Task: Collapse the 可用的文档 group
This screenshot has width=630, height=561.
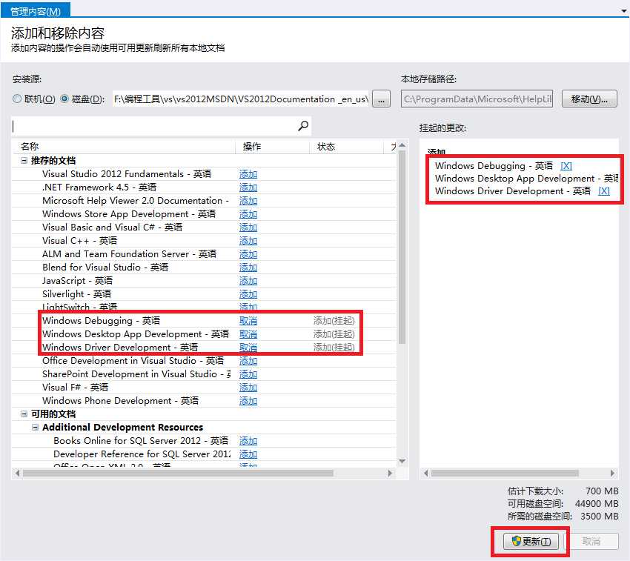Action: pyautogui.click(x=24, y=414)
